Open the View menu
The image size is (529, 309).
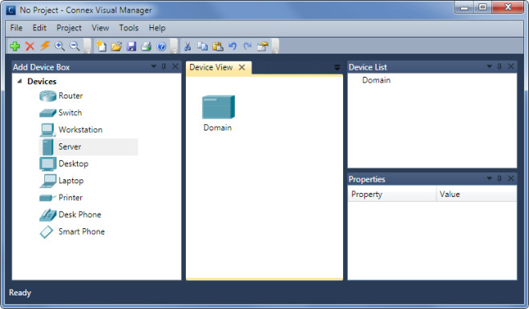(100, 28)
